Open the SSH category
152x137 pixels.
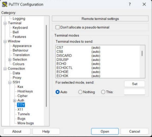(x=16, y=82)
